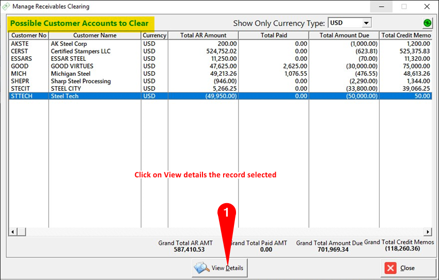Select the STECIT customer number
Screen dimensions: 439x280
point(21,89)
